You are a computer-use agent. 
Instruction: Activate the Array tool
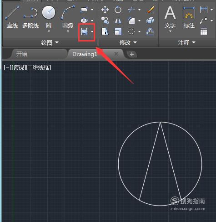tap(131, 31)
